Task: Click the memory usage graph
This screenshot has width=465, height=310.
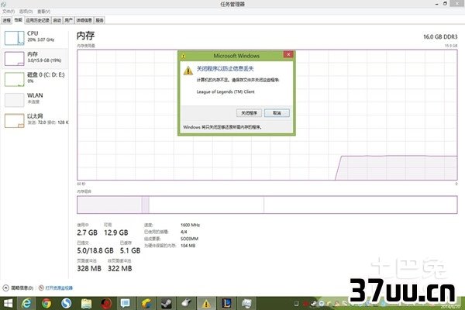Action: pos(267,115)
